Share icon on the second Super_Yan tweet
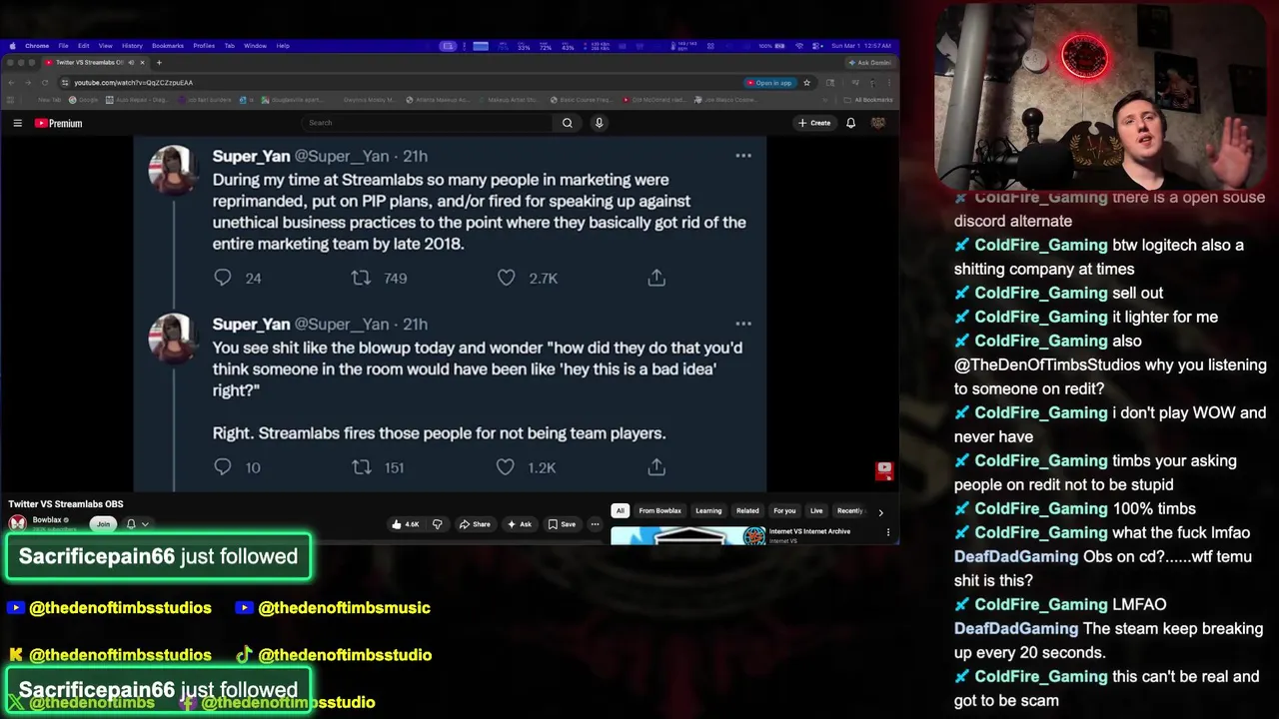Viewport: 1279px width, 719px height. (x=656, y=466)
